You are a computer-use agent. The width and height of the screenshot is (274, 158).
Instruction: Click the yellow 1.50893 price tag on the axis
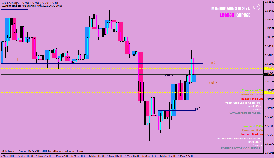pos(269,68)
